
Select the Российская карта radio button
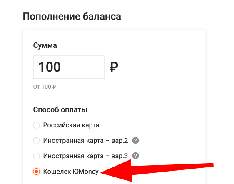(x=36, y=125)
